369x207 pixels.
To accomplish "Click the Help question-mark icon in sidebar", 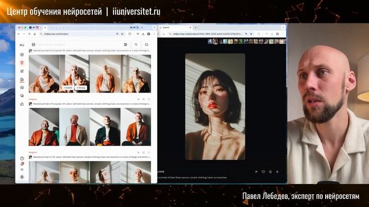I will tap(22, 159).
